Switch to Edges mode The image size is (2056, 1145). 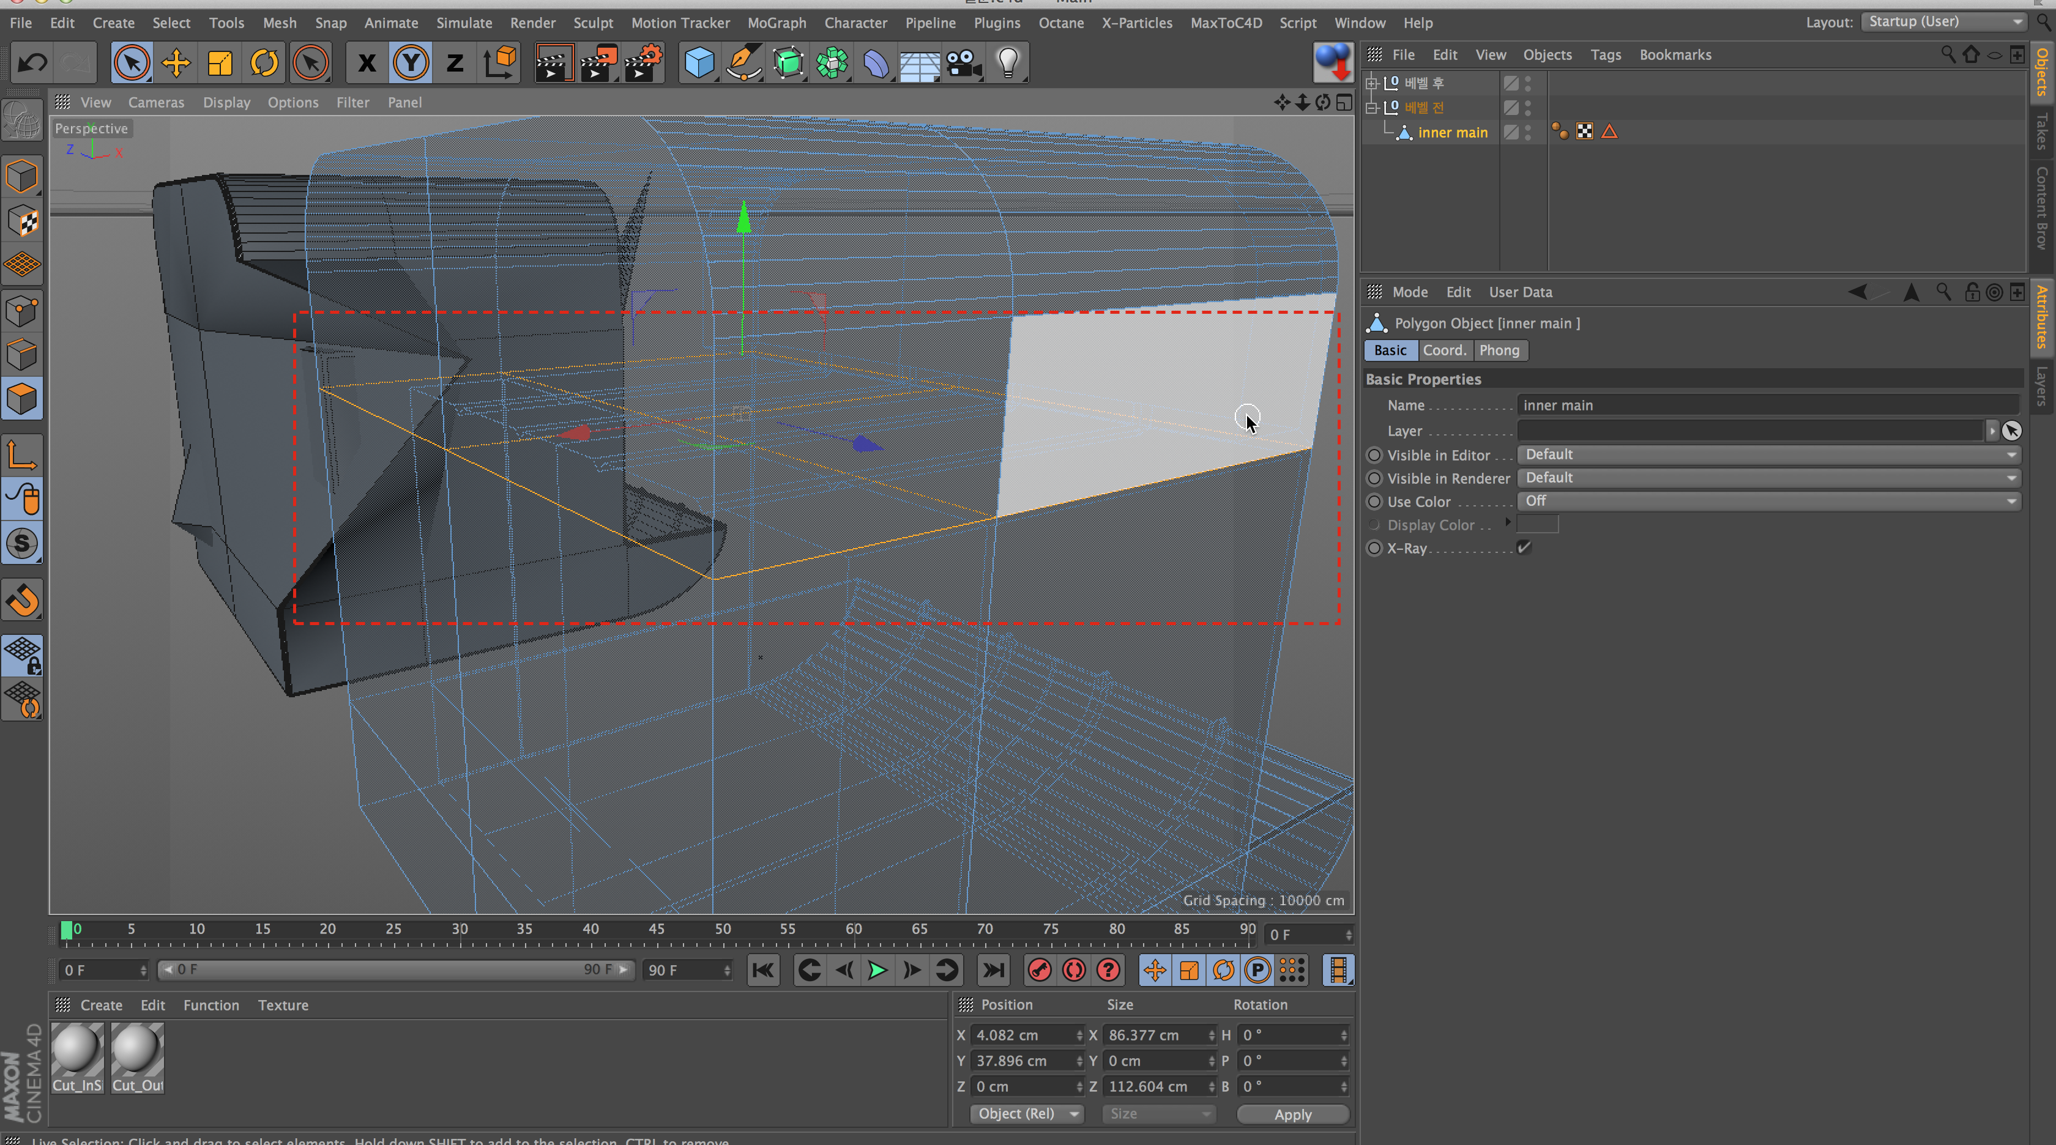pyautogui.click(x=23, y=354)
